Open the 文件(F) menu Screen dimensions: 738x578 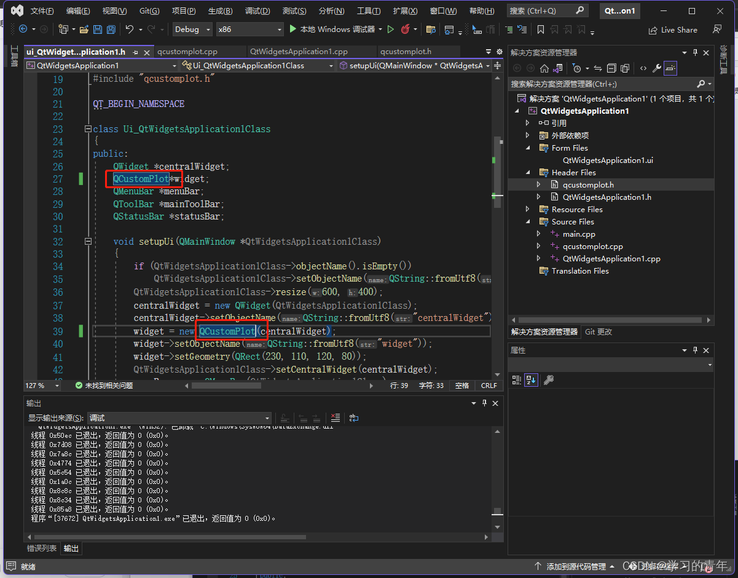[42, 11]
